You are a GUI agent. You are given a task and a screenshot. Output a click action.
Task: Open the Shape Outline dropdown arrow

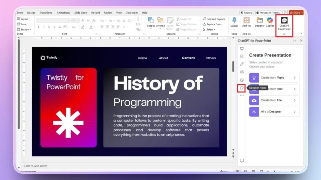click(x=196, y=24)
